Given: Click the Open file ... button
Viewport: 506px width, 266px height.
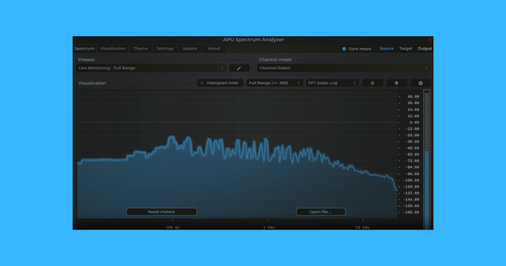Looking at the screenshot, I should 321,212.
